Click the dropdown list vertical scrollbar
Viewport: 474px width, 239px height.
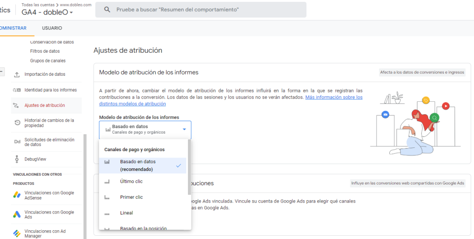click(x=189, y=166)
